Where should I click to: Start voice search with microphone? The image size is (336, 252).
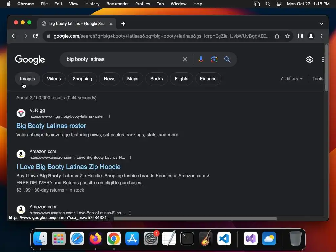point(201,59)
